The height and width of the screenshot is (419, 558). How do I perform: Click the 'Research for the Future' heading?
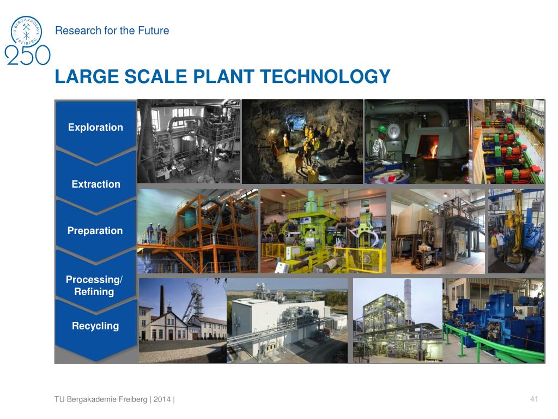[x=112, y=31]
